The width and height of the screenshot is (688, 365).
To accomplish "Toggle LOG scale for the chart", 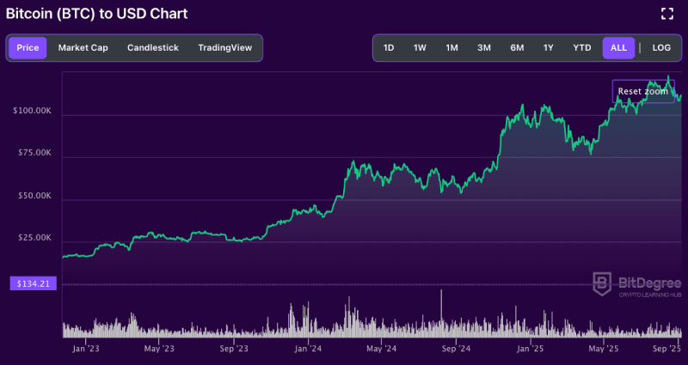I will (661, 48).
